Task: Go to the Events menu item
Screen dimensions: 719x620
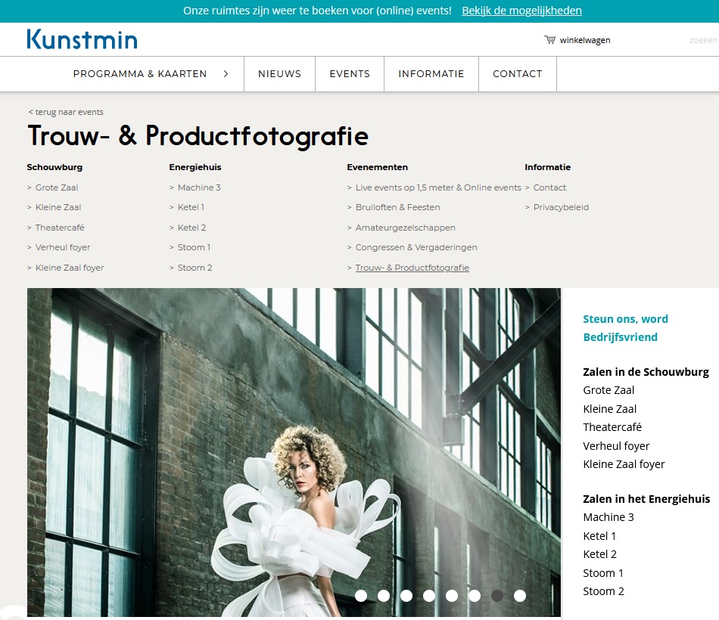Action: [350, 74]
